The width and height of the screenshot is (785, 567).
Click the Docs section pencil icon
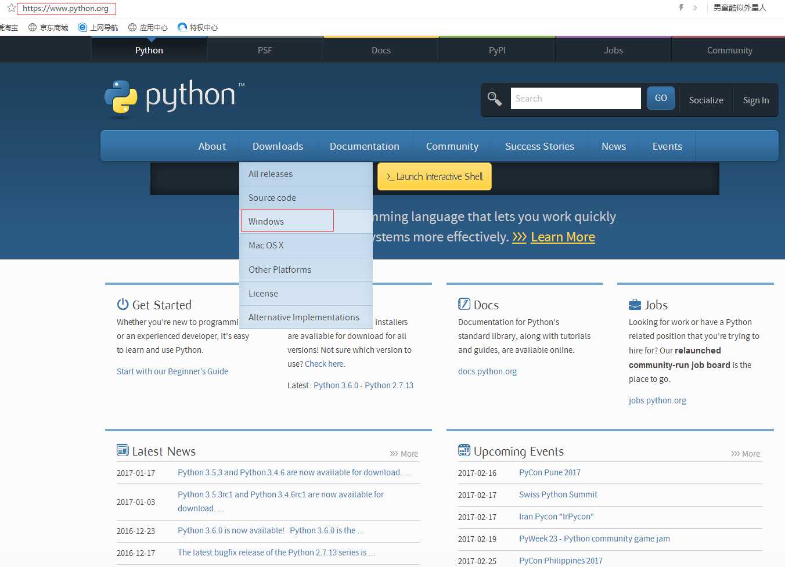point(464,304)
